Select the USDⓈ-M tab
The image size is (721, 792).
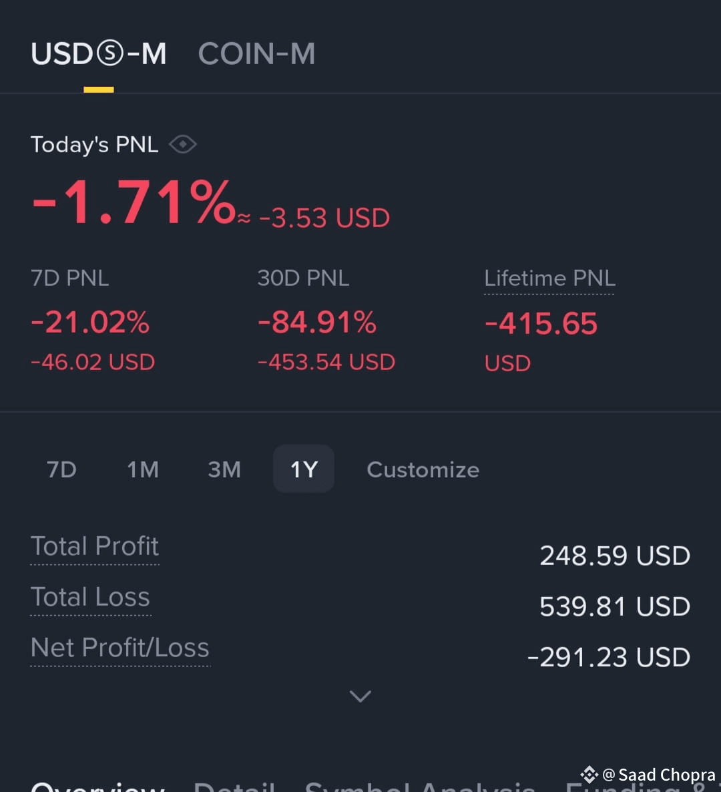pos(98,53)
